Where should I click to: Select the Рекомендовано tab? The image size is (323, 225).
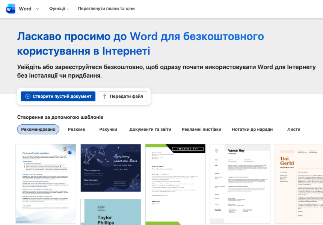click(x=38, y=129)
